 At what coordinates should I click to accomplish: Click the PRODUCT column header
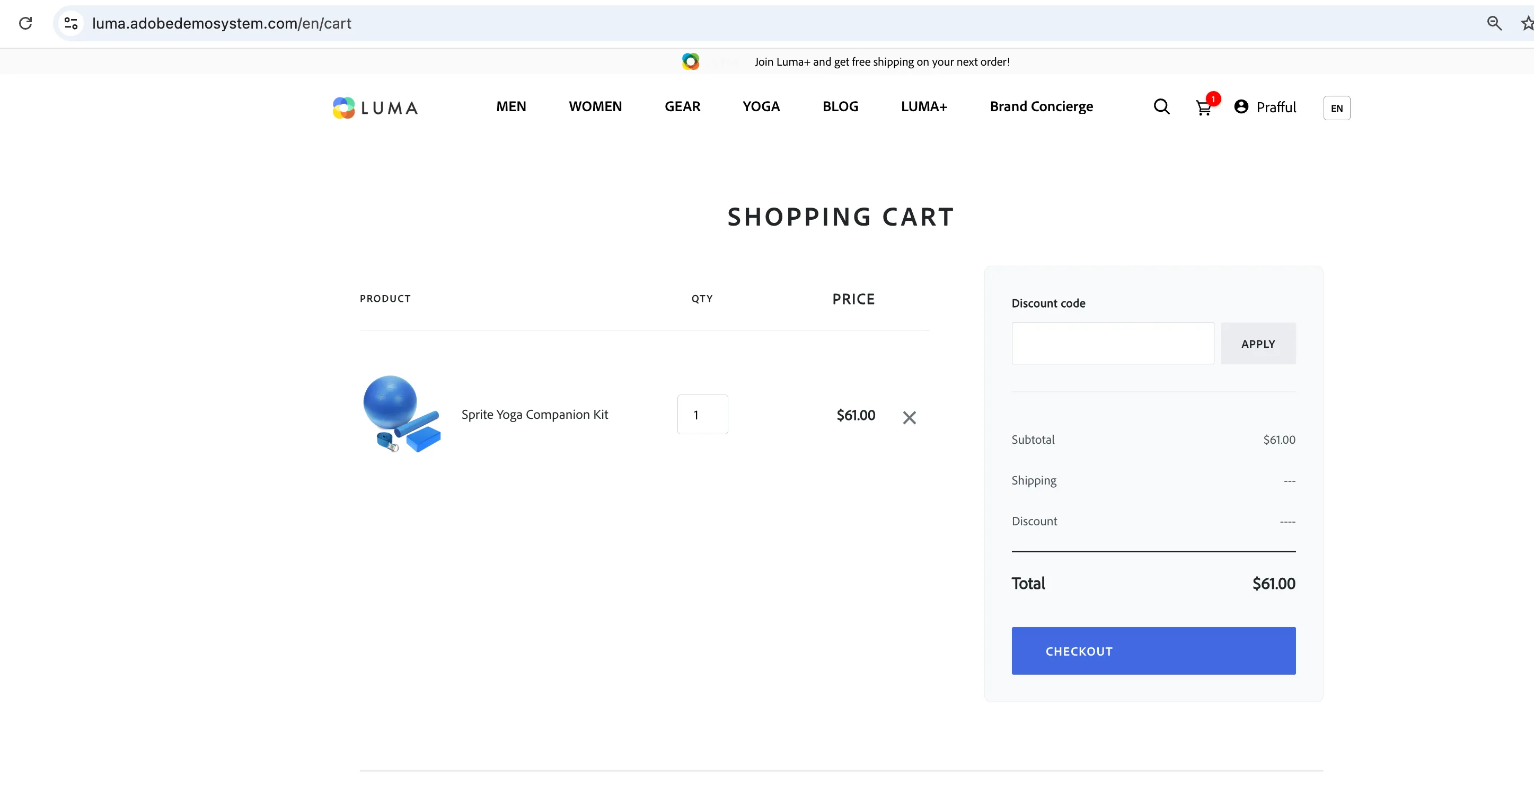(385, 298)
